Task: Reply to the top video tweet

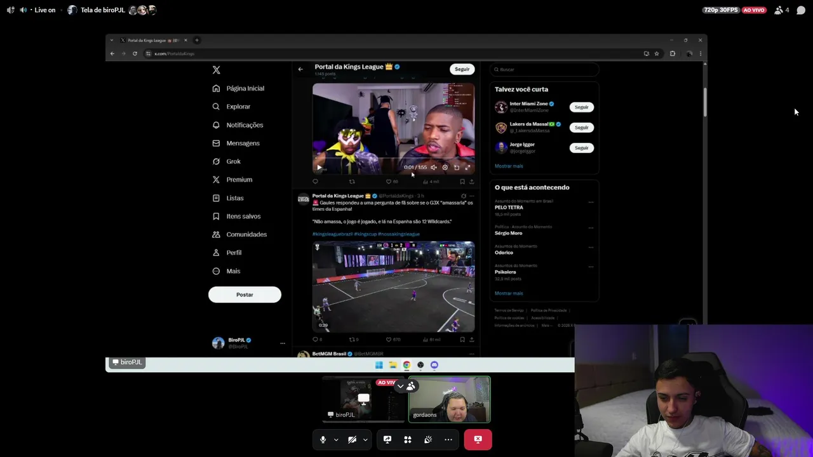Action: pyautogui.click(x=315, y=182)
